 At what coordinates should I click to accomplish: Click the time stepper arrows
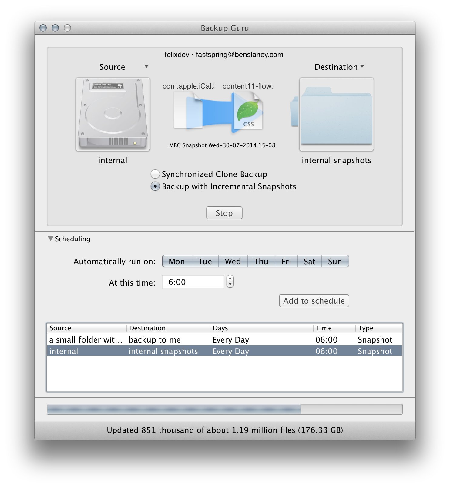[x=230, y=282]
